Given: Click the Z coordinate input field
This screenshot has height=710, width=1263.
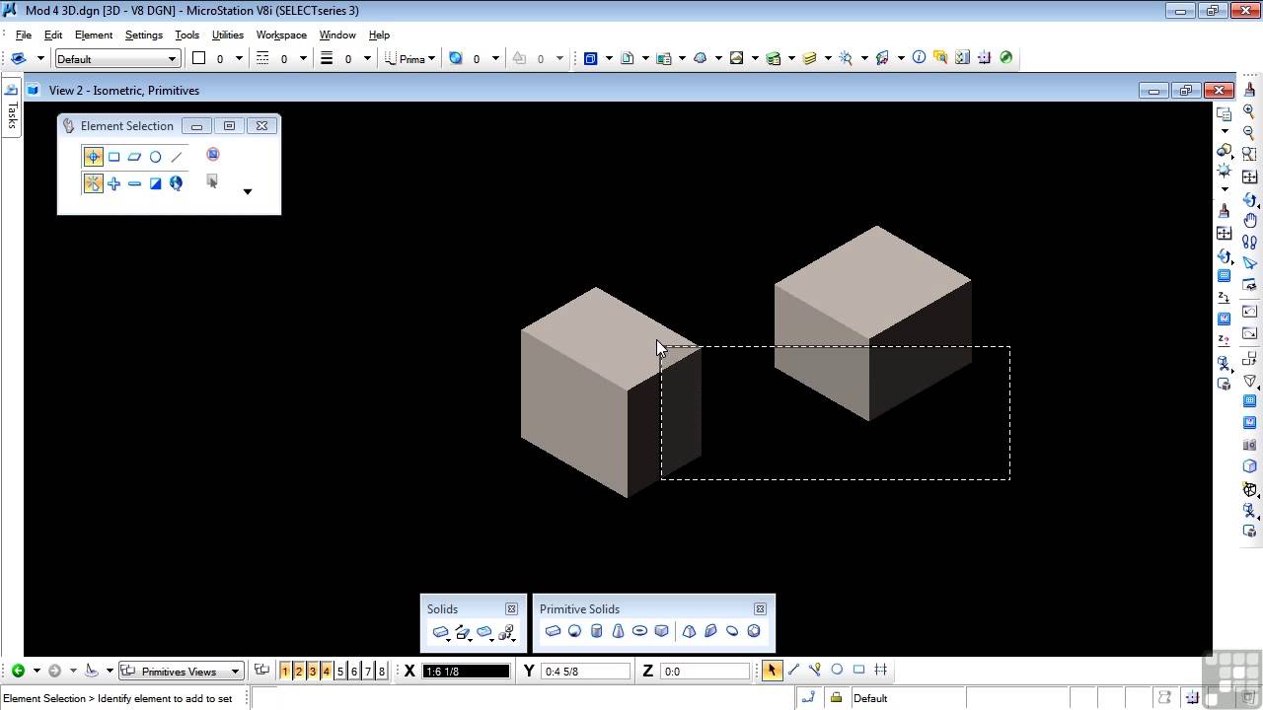Looking at the screenshot, I should [x=706, y=672].
